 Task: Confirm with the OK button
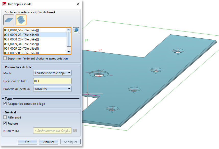[x=27, y=142]
